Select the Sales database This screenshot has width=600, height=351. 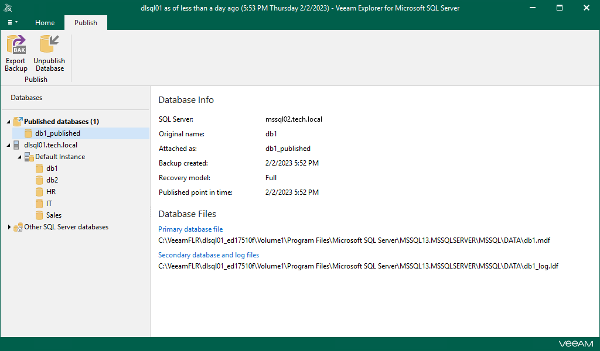54,215
